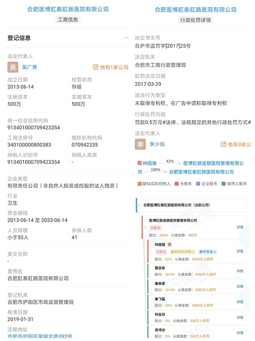Open 详情 for 医博肛肠连锁医院管理有限公司
The image size is (255, 341).
[x=240, y=227]
